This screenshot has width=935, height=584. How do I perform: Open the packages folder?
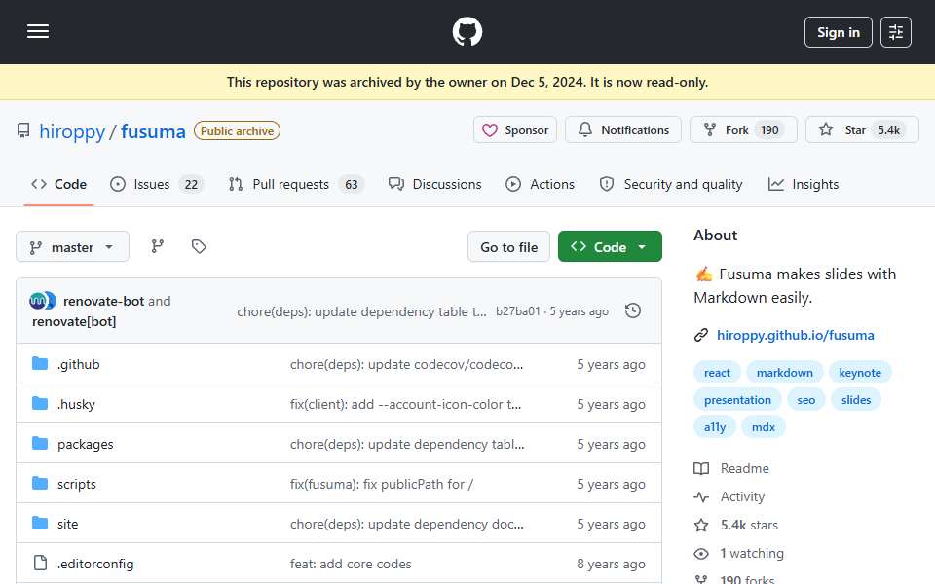coord(86,444)
